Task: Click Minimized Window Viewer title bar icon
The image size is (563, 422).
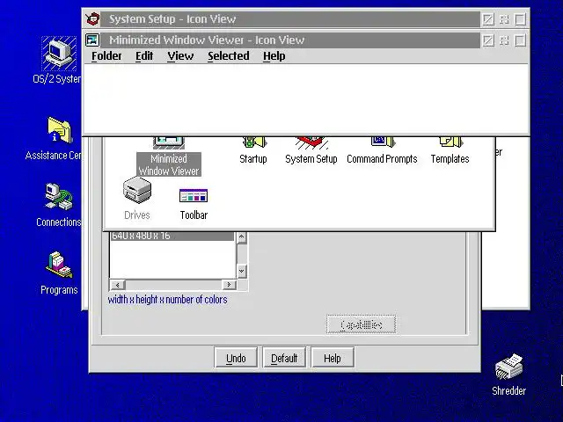Action: coord(92,40)
